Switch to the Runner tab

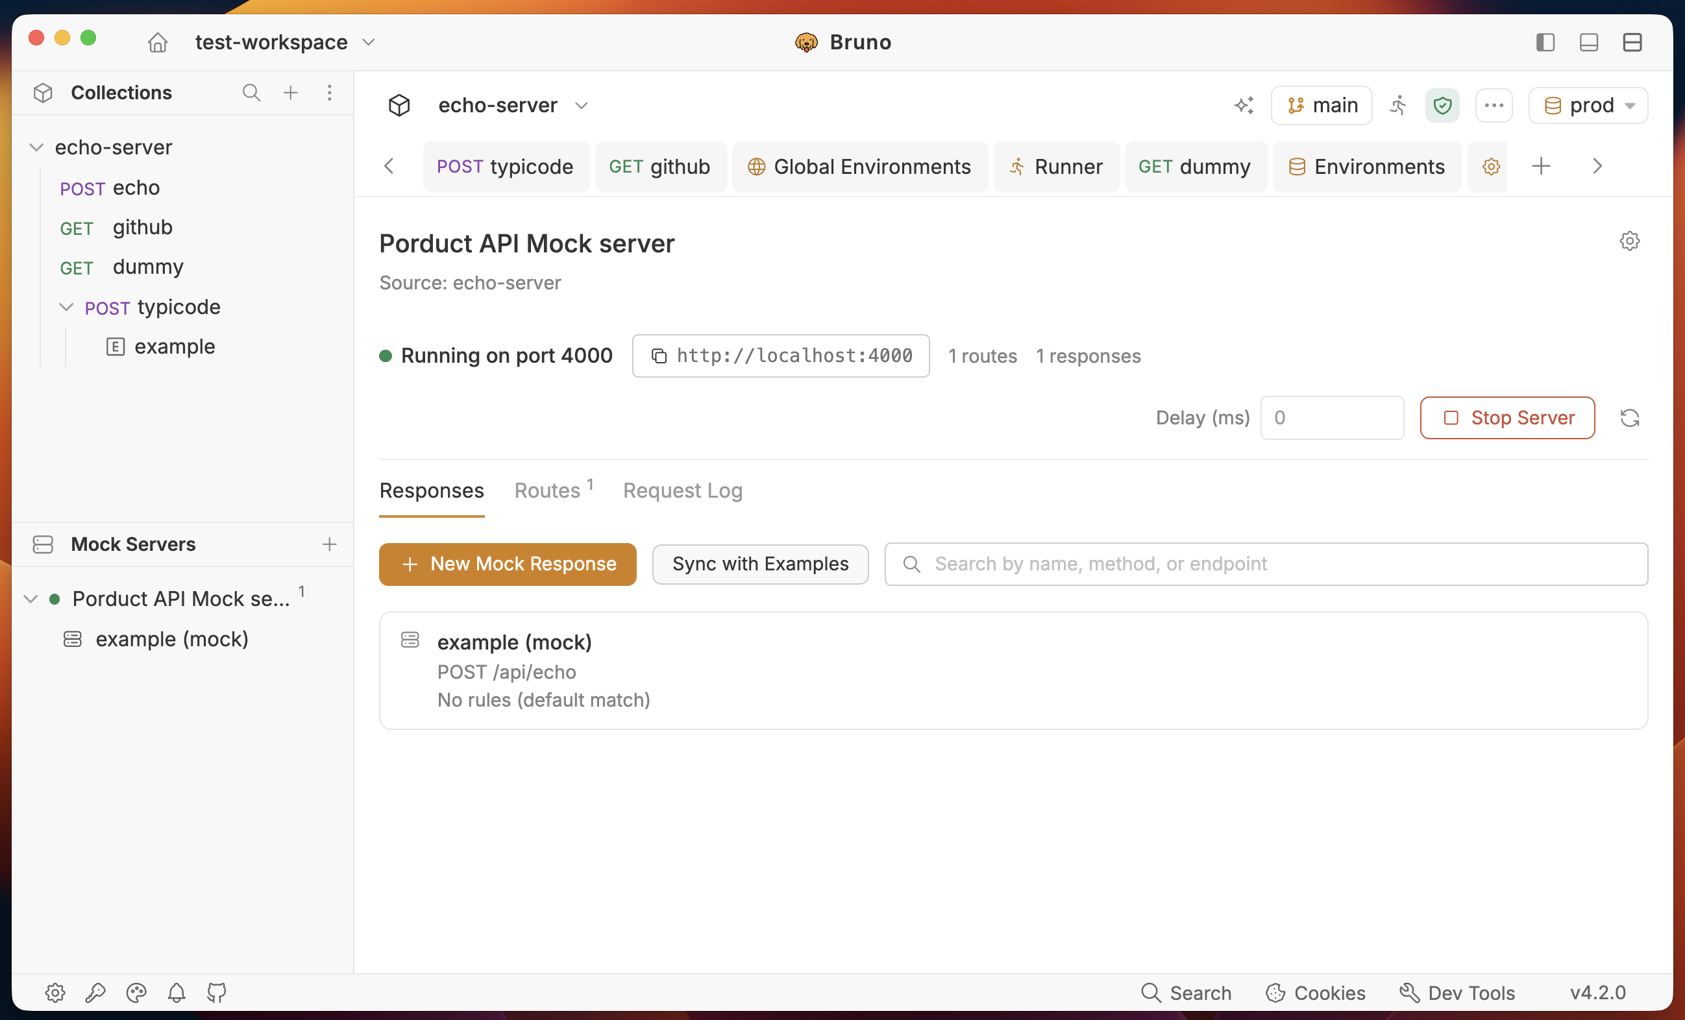[1055, 166]
